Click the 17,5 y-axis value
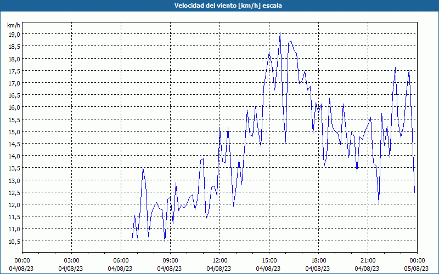Screen dimensions: 439x274 [x=14, y=71]
